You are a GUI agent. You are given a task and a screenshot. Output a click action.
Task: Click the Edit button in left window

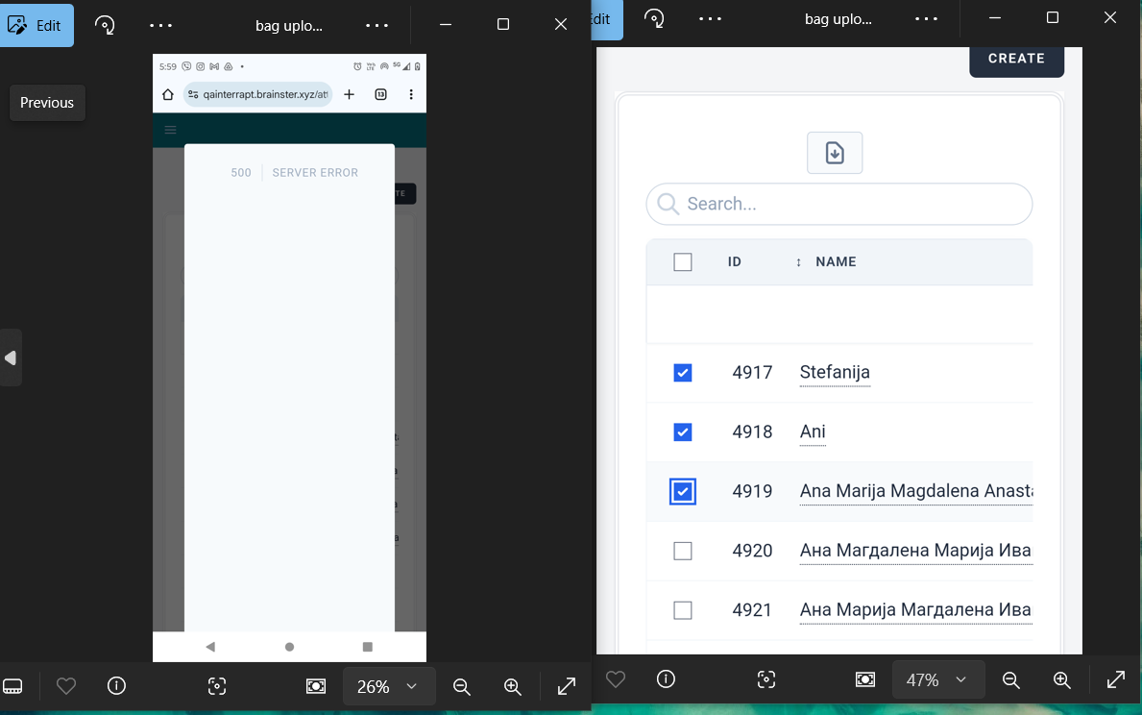click(36, 26)
